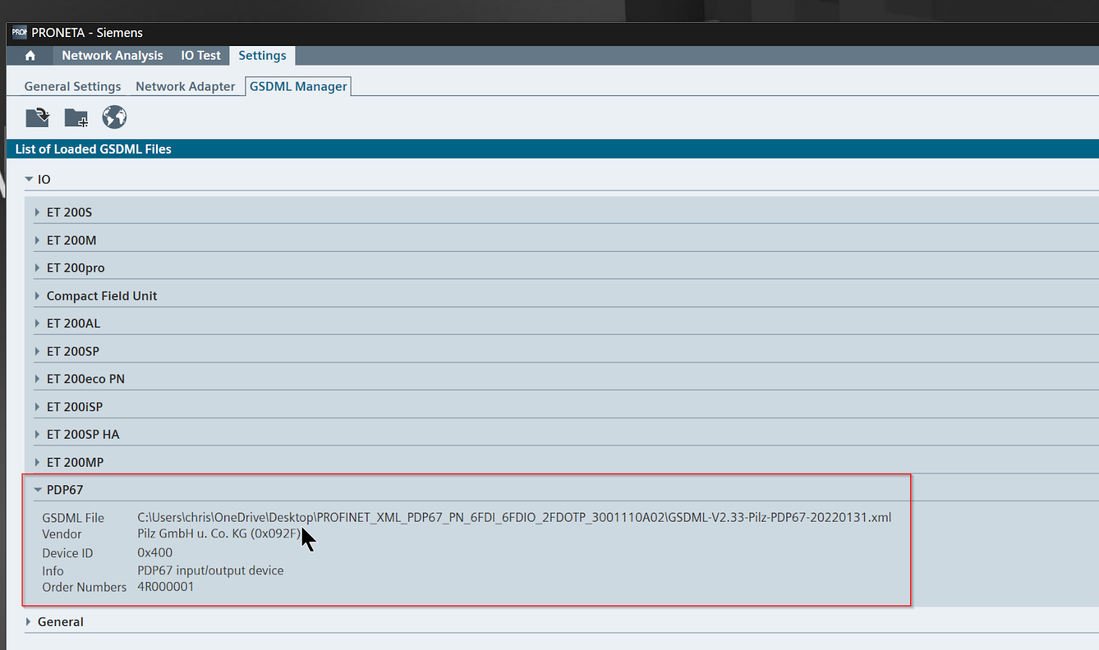Expand the ET 200AL entry arrow
1099x650 pixels.
(37, 323)
